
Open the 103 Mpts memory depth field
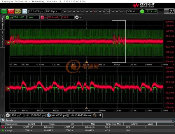53,11
